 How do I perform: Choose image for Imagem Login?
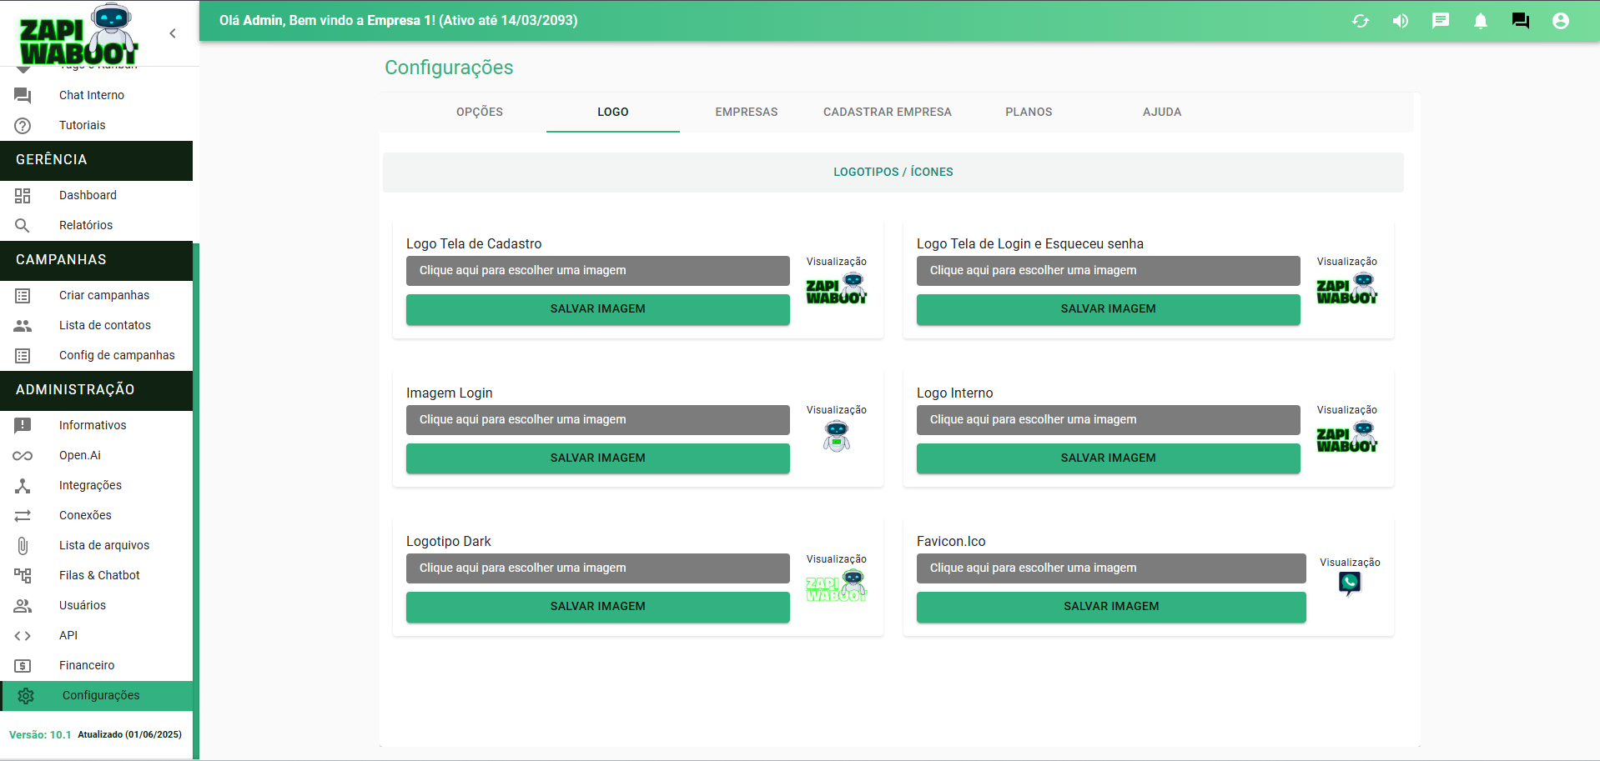598,419
